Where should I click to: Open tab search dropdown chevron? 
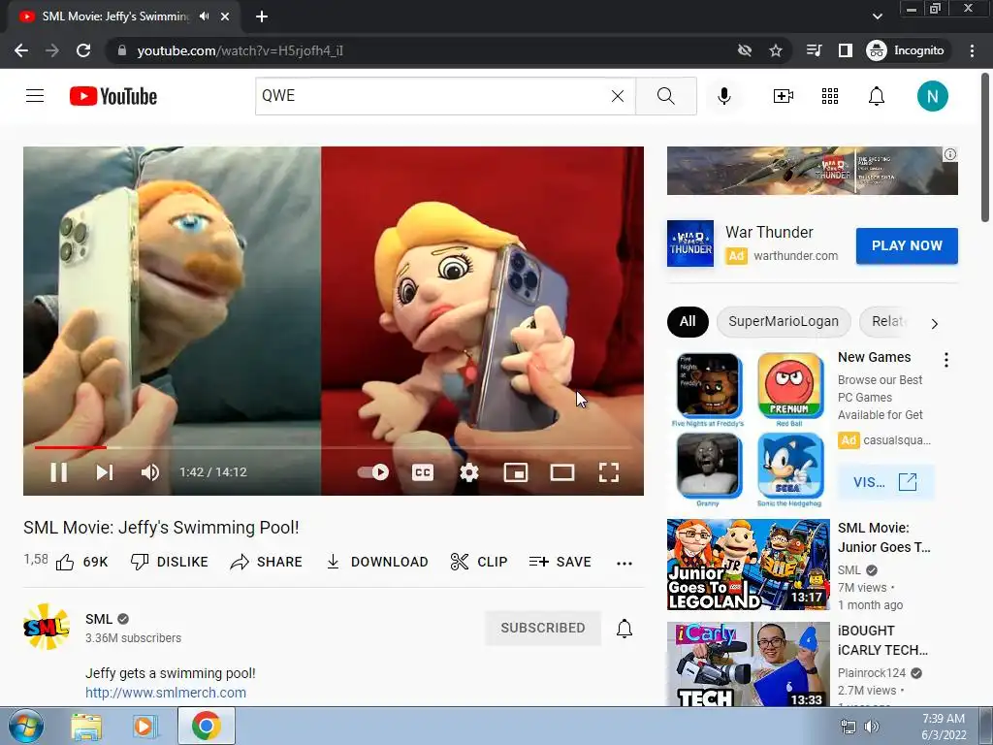[877, 16]
